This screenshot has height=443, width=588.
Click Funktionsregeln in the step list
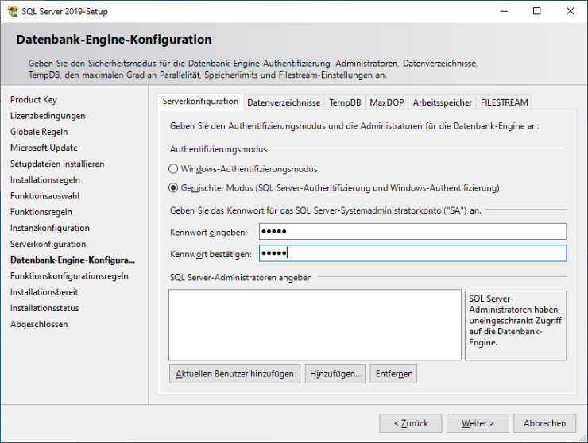[x=41, y=212]
